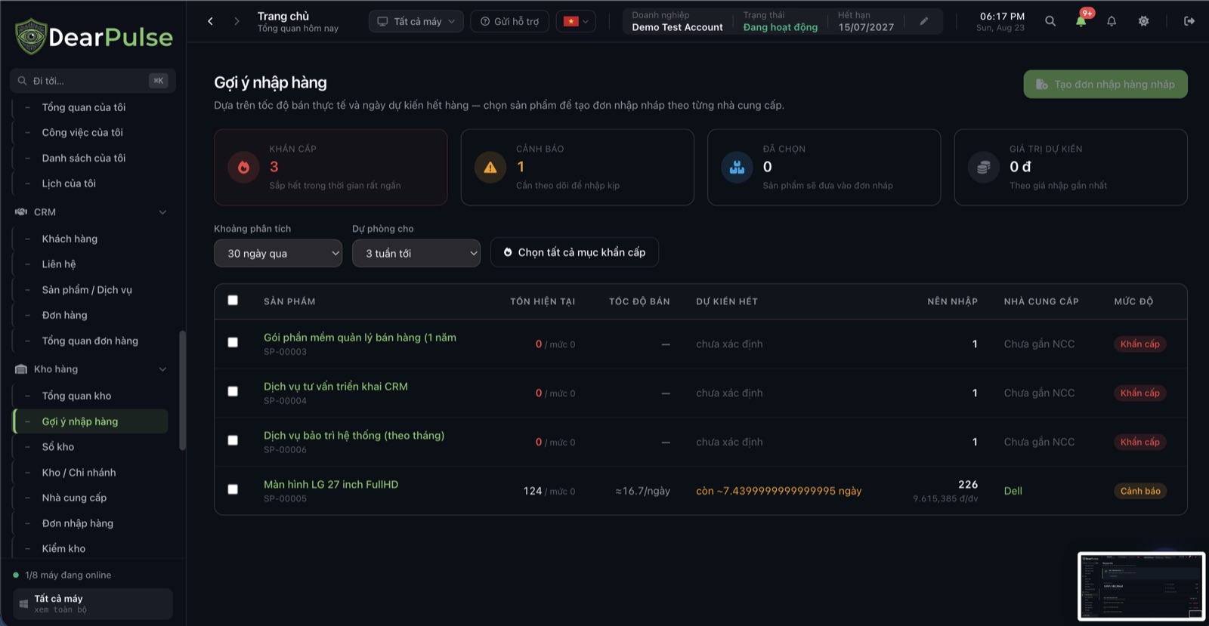Open the 3 tuần tới reserve dropdown

(416, 253)
